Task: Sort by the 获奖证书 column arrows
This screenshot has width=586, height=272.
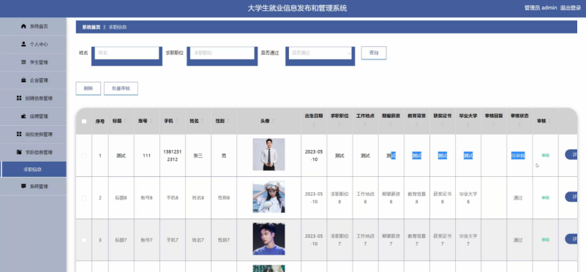Action: [x=443, y=125]
